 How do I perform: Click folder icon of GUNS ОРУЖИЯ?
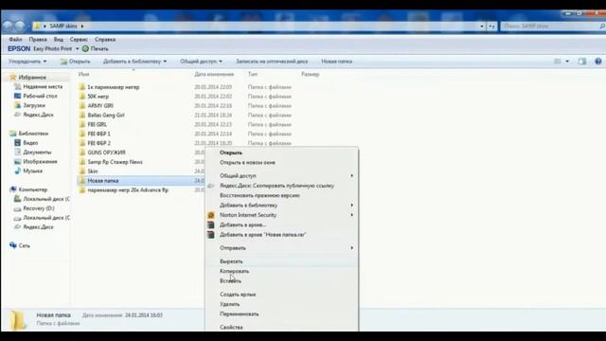coord(82,153)
